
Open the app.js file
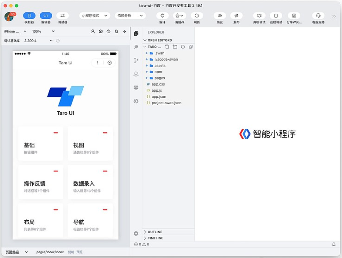point(168,90)
